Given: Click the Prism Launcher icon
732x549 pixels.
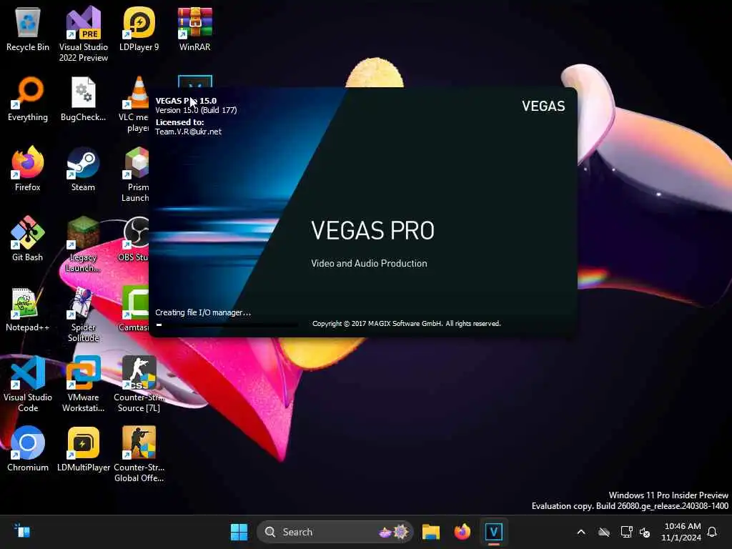Looking at the screenshot, I should 136,174.
